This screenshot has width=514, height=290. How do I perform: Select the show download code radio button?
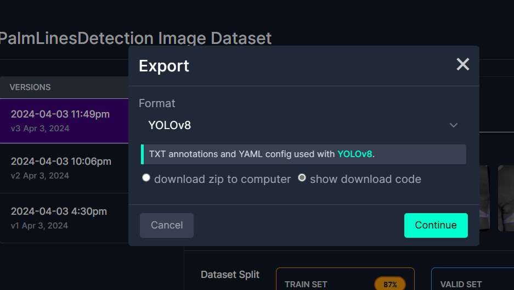click(x=302, y=178)
